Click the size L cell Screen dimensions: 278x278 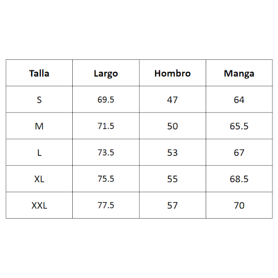click(x=39, y=152)
